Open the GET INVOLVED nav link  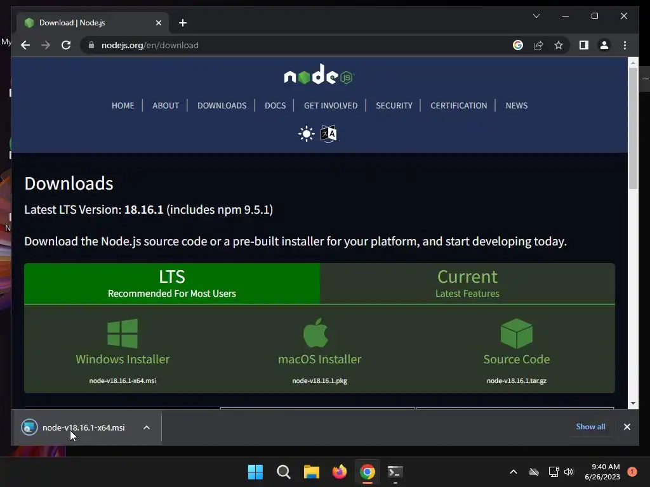(x=330, y=106)
